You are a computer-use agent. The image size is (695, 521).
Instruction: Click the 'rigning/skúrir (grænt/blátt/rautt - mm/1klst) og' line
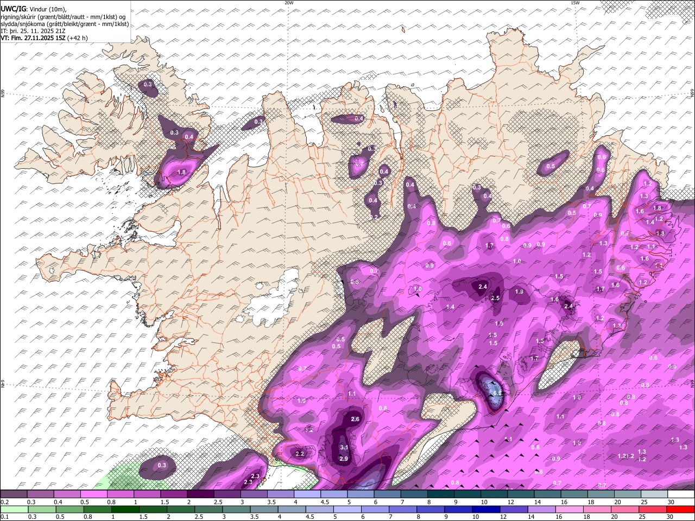pos(64,17)
